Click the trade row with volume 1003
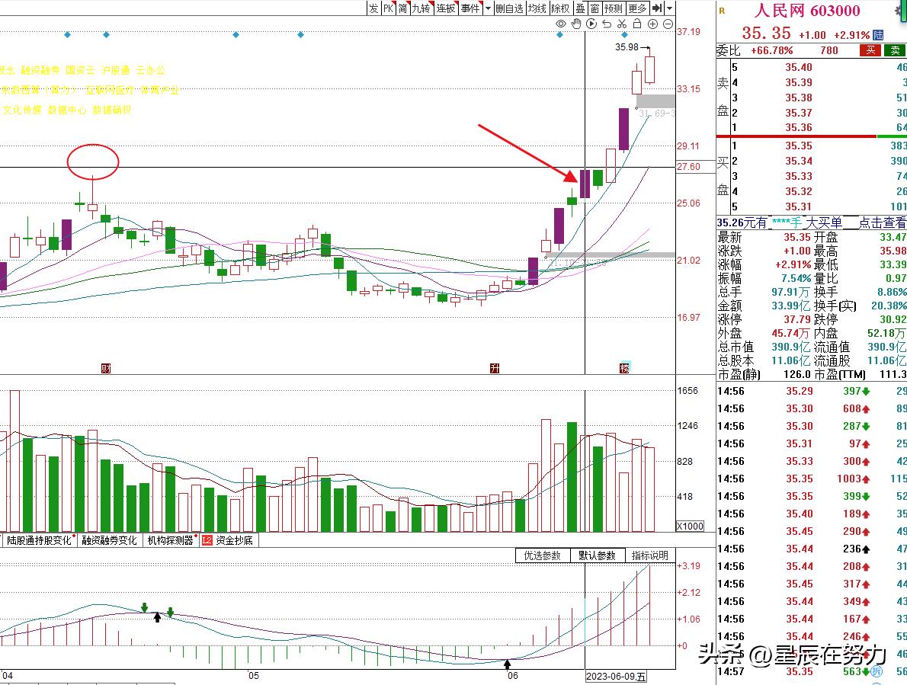 [812, 479]
